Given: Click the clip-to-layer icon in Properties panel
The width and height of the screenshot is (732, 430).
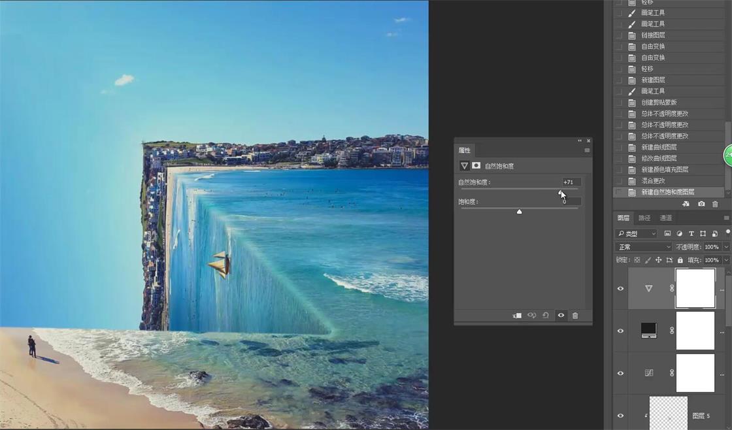Looking at the screenshot, I should (517, 316).
